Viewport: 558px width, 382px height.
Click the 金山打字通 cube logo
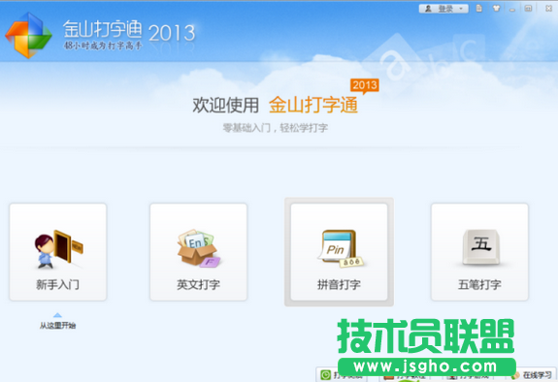(28, 35)
